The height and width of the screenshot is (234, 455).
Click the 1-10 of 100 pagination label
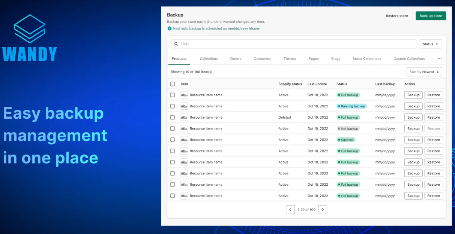306,210
